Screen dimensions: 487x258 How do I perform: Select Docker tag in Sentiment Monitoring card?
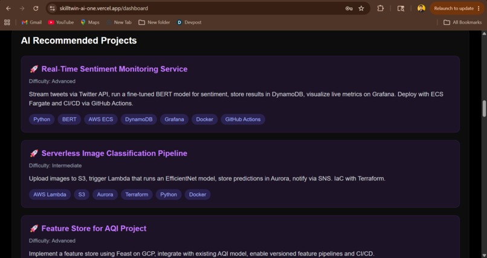(x=205, y=120)
